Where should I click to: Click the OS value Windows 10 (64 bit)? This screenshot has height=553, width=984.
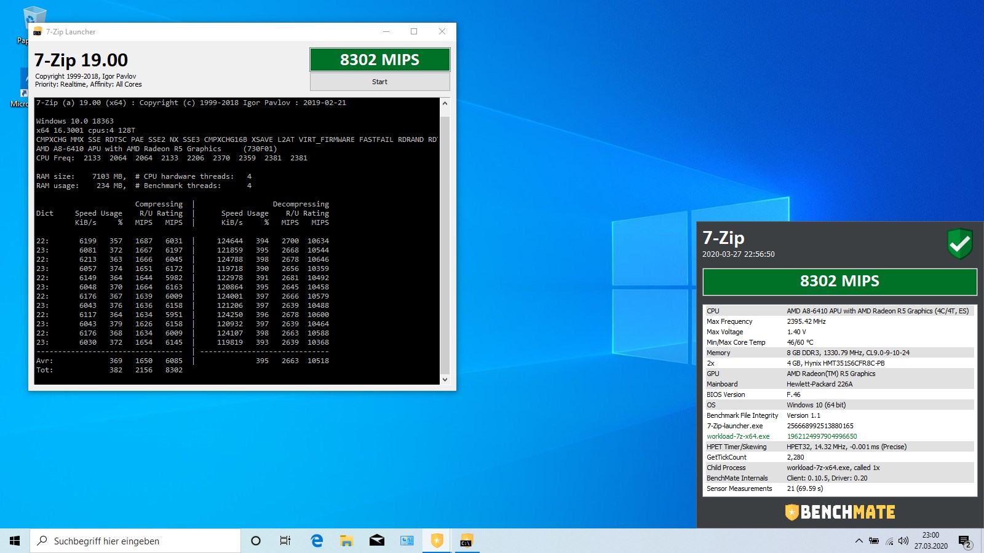pyautogui.click(x=816, y=405)
